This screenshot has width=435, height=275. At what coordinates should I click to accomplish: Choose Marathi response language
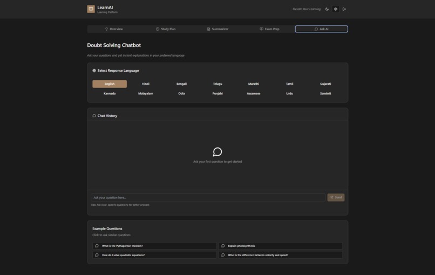[x=254, y=84]
